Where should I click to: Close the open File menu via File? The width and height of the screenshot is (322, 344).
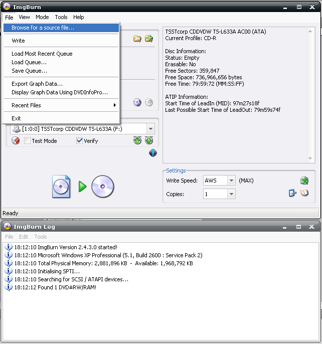tap(9, 18)
